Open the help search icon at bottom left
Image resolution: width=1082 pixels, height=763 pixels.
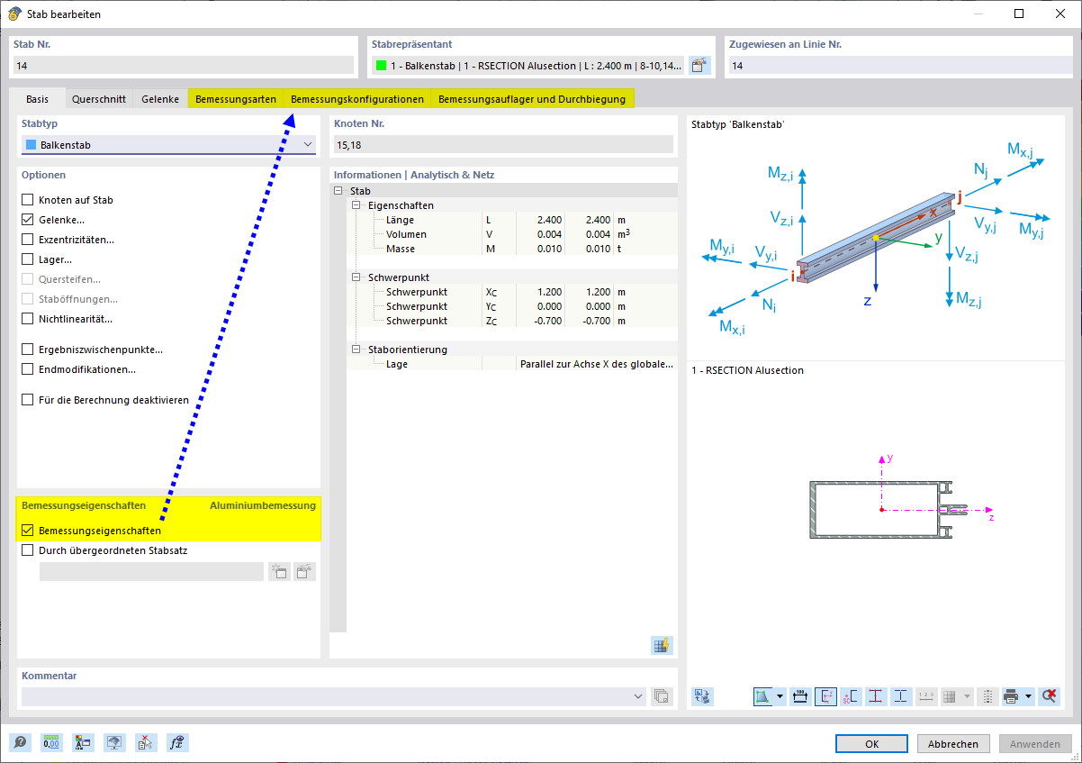click(x=20, y=742)
